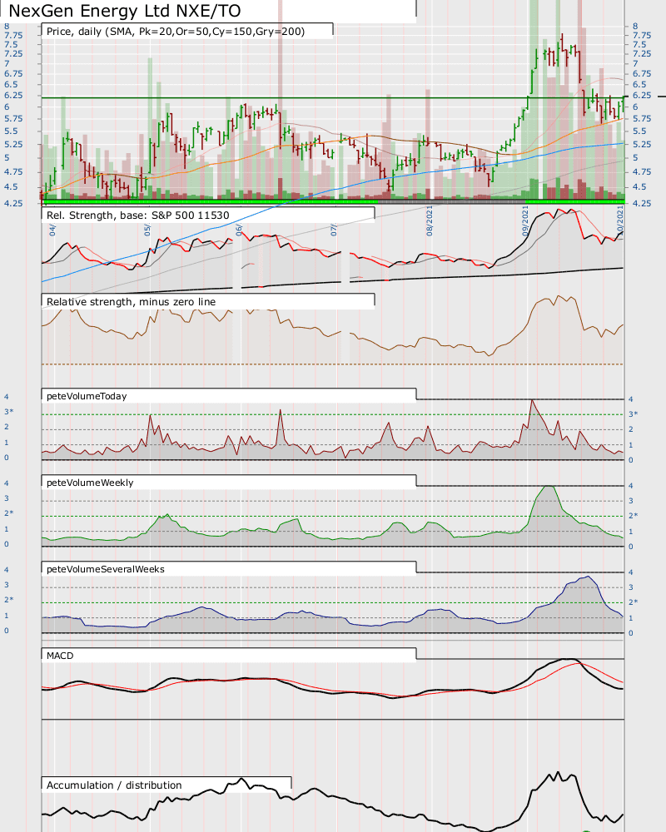Click the peak of the peteVolumeSeveralWeeks blue line

[x=588, y=577]
